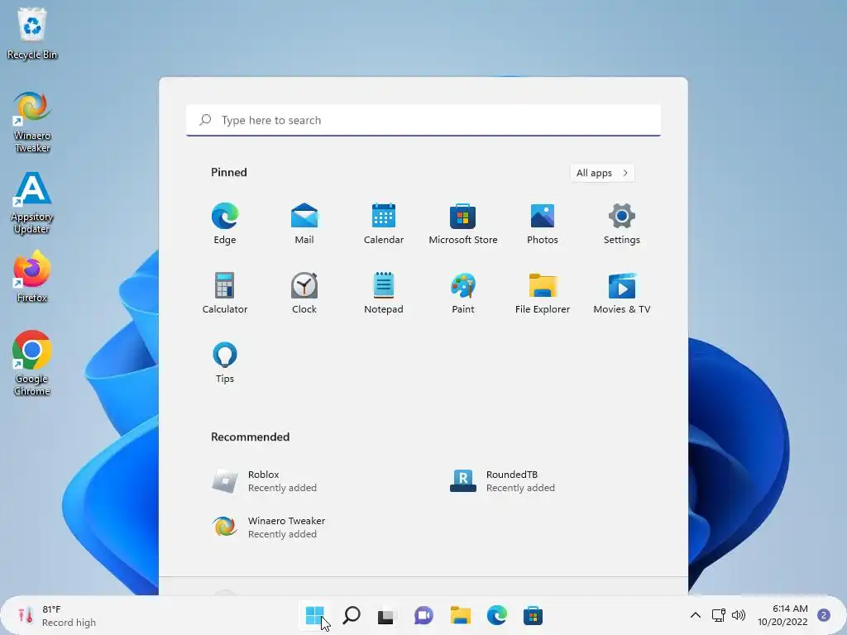The image size is (847, 635).
Task: Open the network icon in system tray
Action: click(x=718, y=615)
